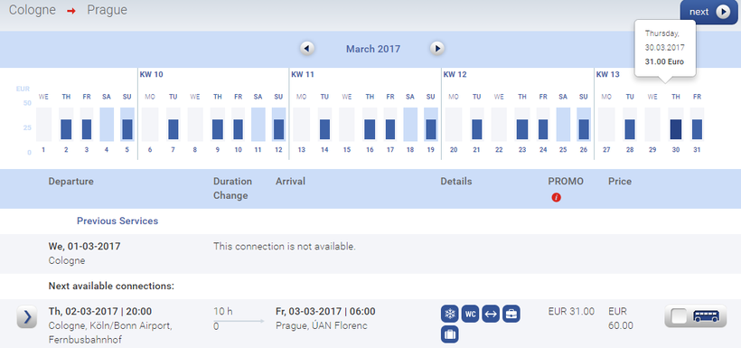Image resolution: width=741 pixels, height=348 pixels.
Task: Select March 2 price bar
Action: [x=66, y=129]
